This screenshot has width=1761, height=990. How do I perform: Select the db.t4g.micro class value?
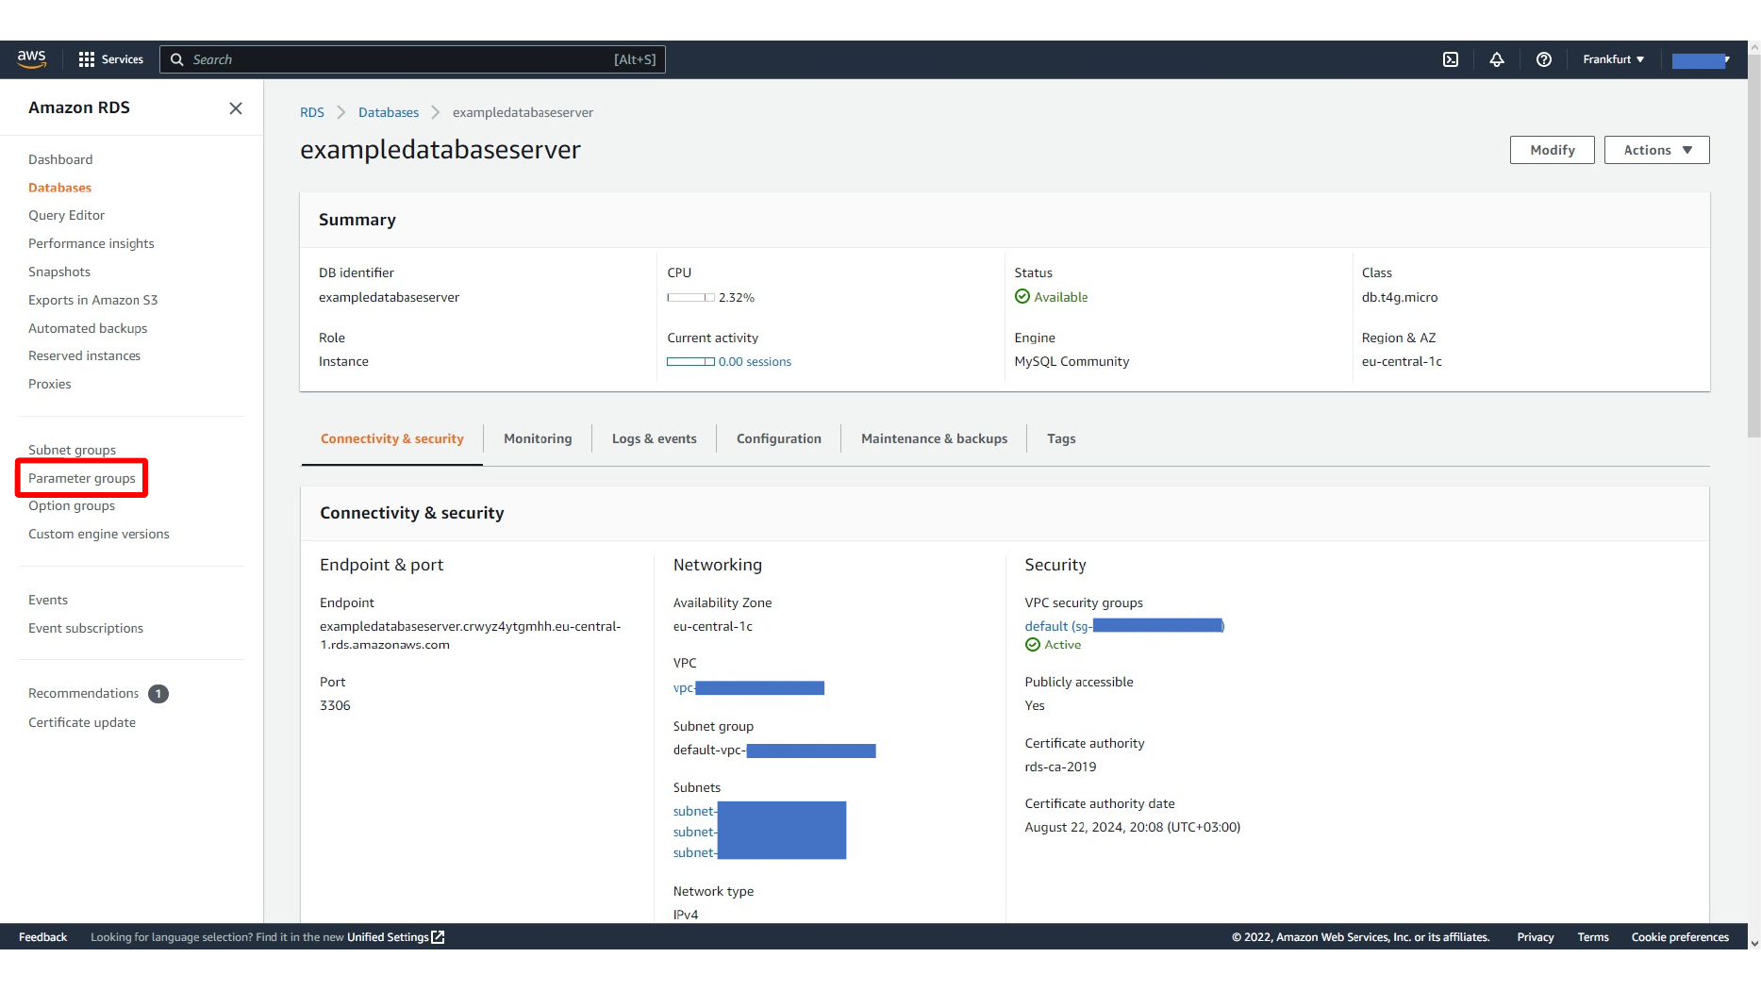(1400, 297)
